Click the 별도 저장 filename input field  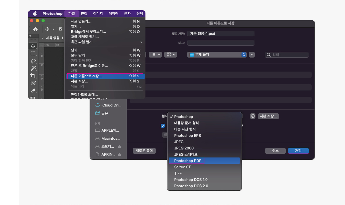coord(221,33)
